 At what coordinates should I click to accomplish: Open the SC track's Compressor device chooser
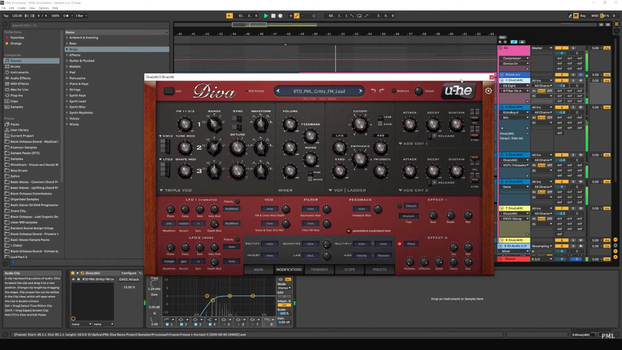click(514, 58)
